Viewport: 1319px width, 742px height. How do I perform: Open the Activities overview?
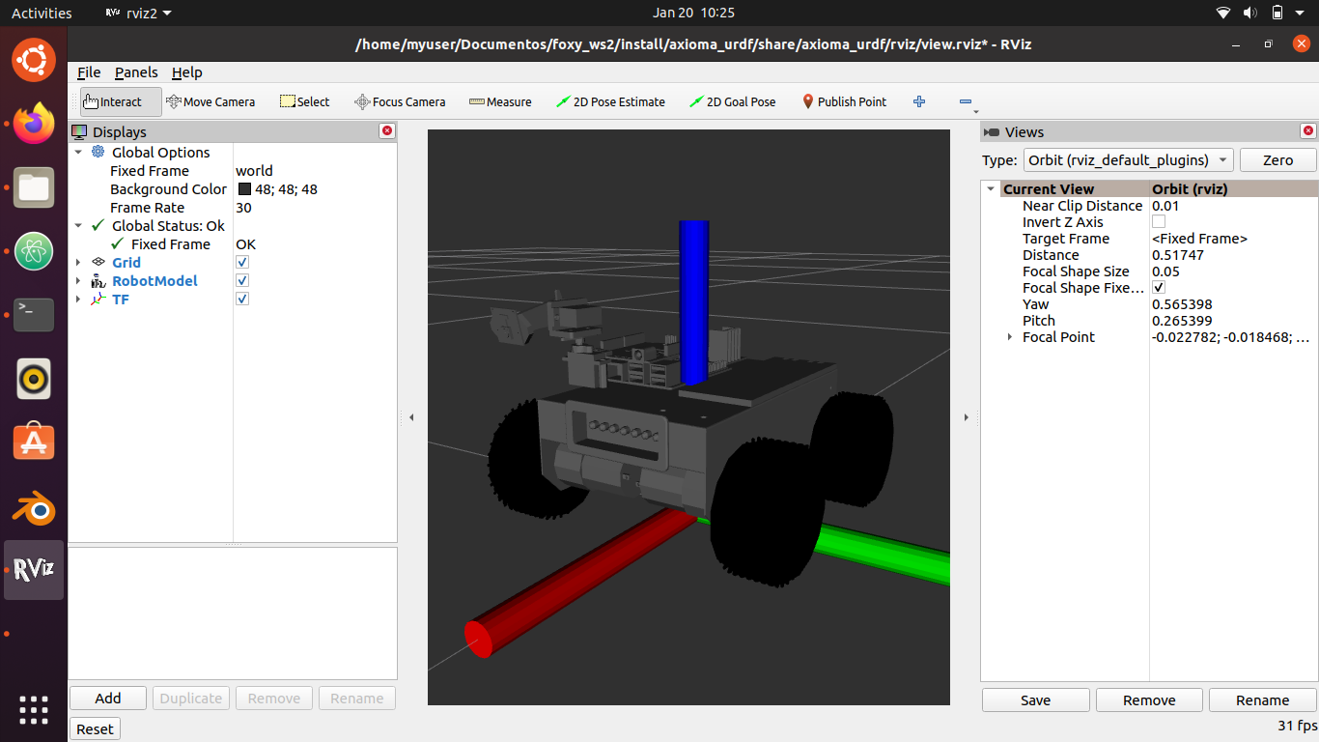[42, 13]
